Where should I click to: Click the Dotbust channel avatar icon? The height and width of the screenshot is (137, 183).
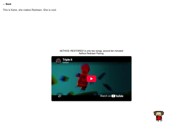coord(58,61)
